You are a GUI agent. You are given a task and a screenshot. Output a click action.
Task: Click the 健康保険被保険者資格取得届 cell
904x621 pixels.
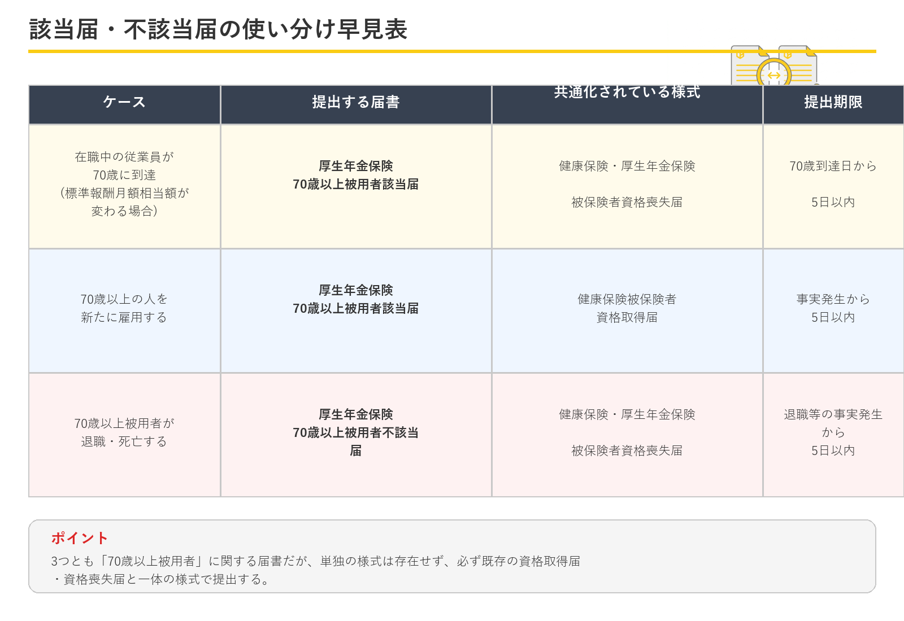627,310
